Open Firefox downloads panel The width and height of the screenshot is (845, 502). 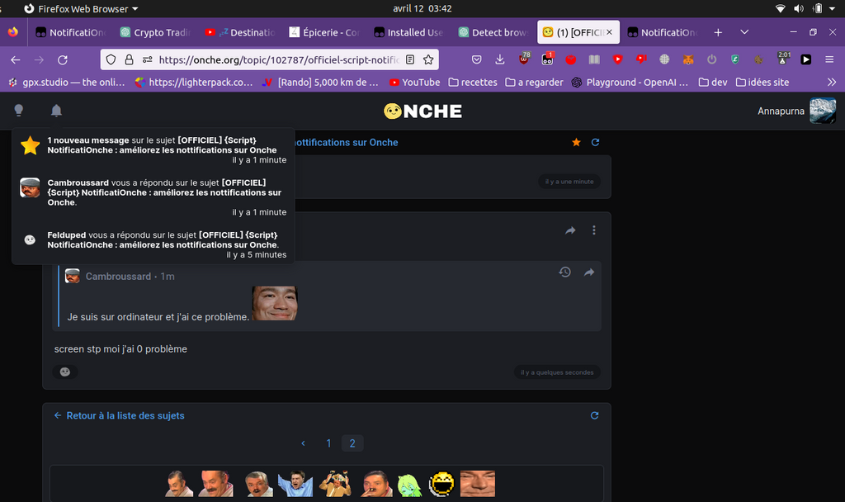tap(500, 59)
